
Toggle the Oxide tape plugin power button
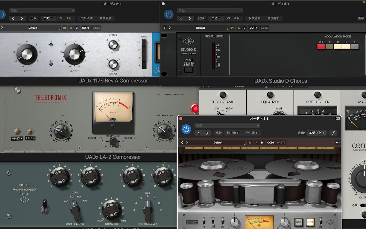point(186,129)
